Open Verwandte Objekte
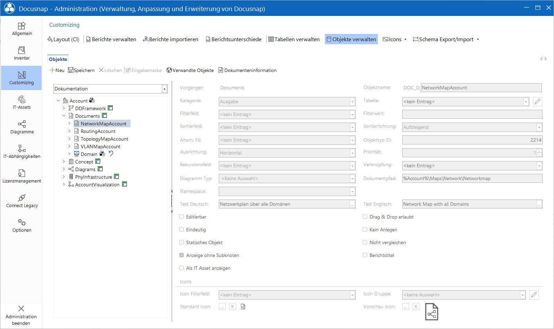This screenshot has width=554, height=329. point(190,70)
